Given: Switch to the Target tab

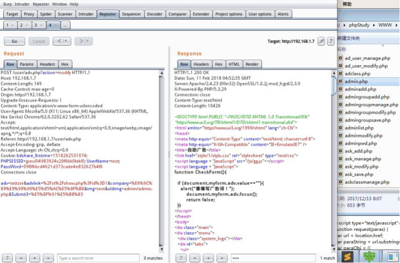Looking at the screenshot, I should point(12,14).
